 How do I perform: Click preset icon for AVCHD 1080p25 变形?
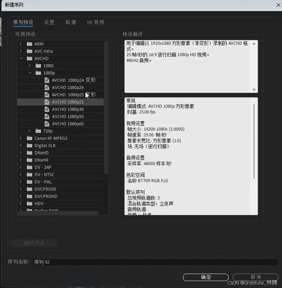click(47, 95)
